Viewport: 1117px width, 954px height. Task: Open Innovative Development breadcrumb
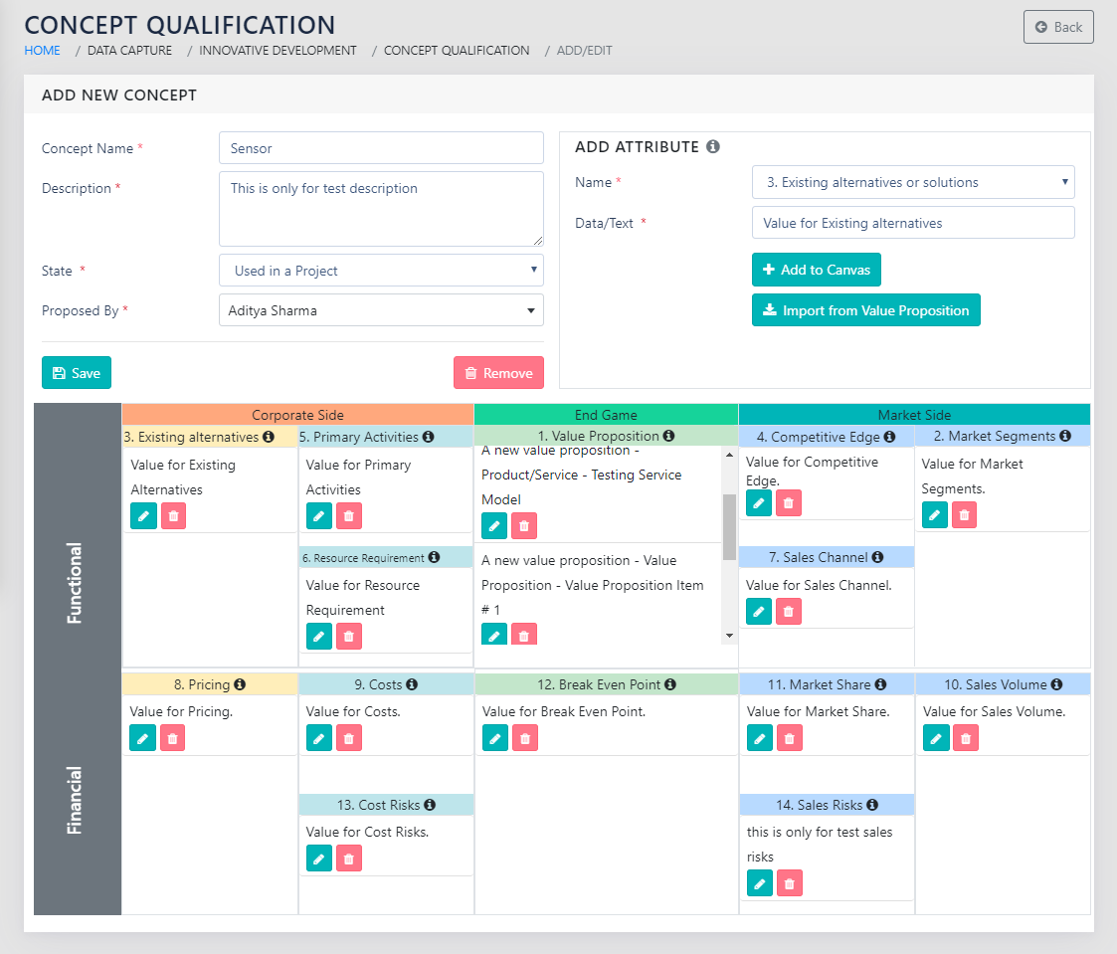(x=278, y=51)
